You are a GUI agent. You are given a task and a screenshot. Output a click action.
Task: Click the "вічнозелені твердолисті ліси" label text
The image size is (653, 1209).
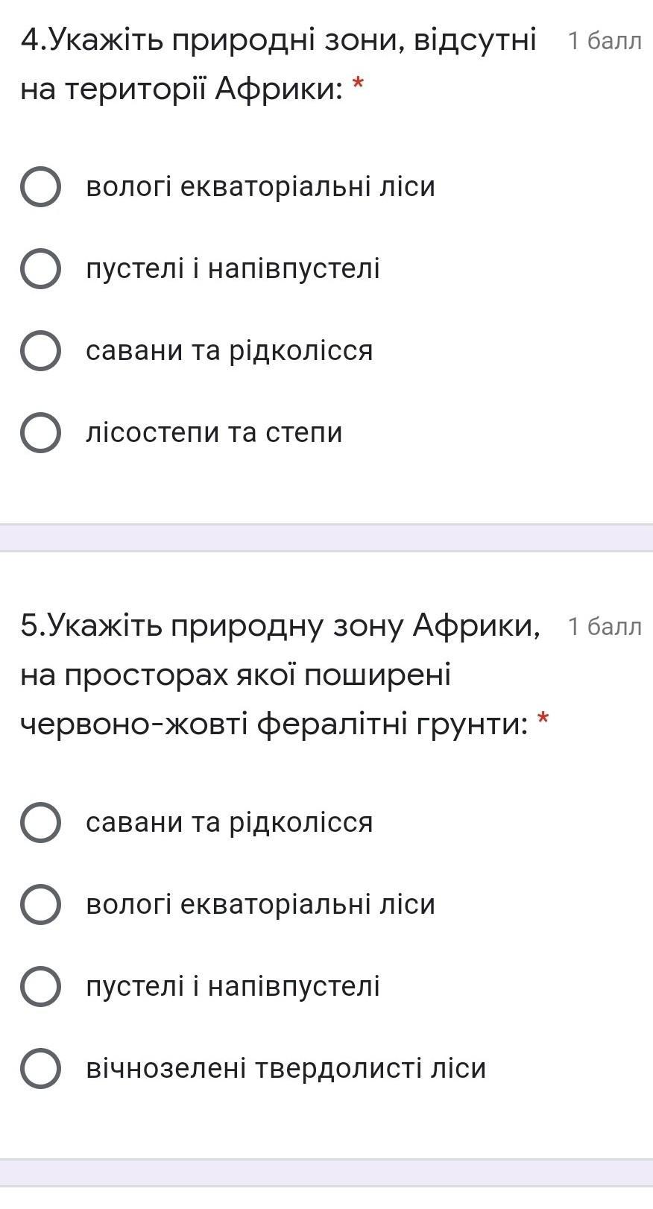point(286,1068)
